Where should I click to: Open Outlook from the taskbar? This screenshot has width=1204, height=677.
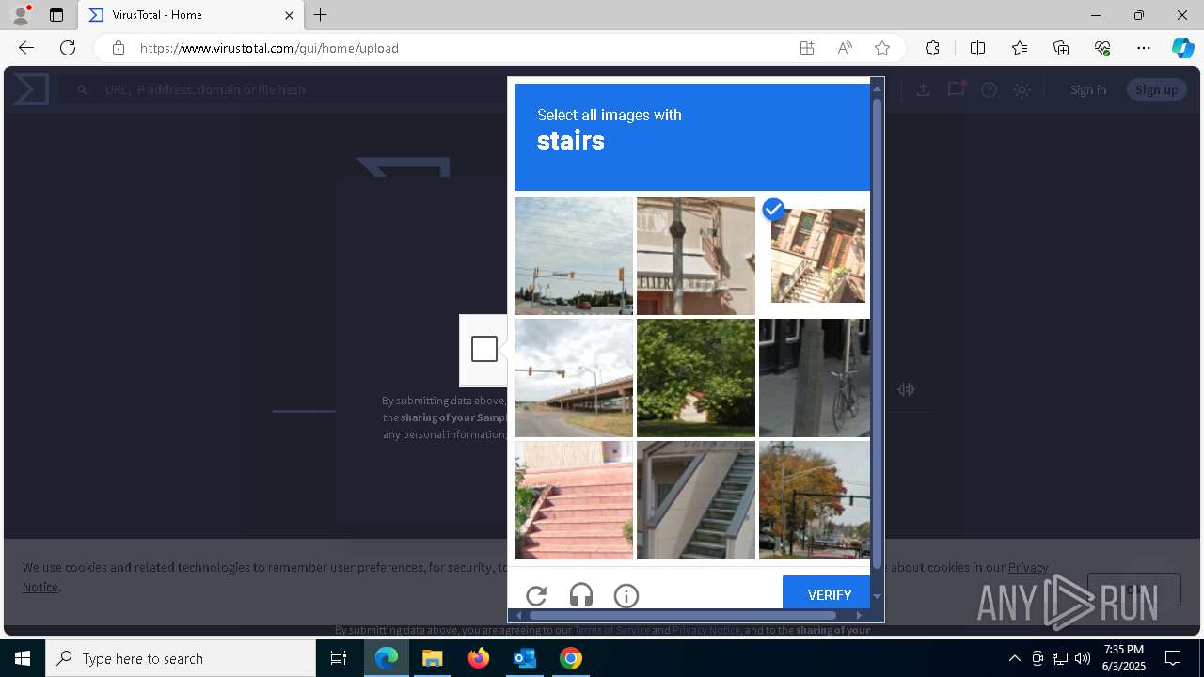point(524,658)
